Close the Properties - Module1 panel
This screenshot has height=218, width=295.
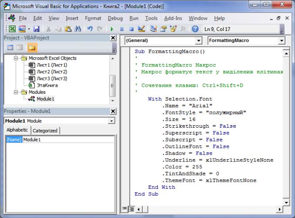113,111
